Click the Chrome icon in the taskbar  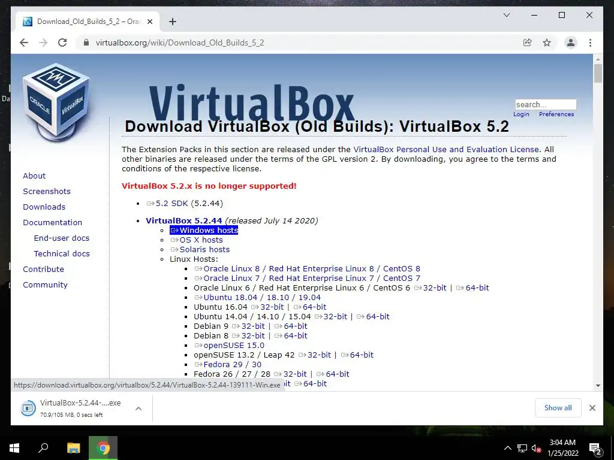pyautogui.click(x=103, y=448)
